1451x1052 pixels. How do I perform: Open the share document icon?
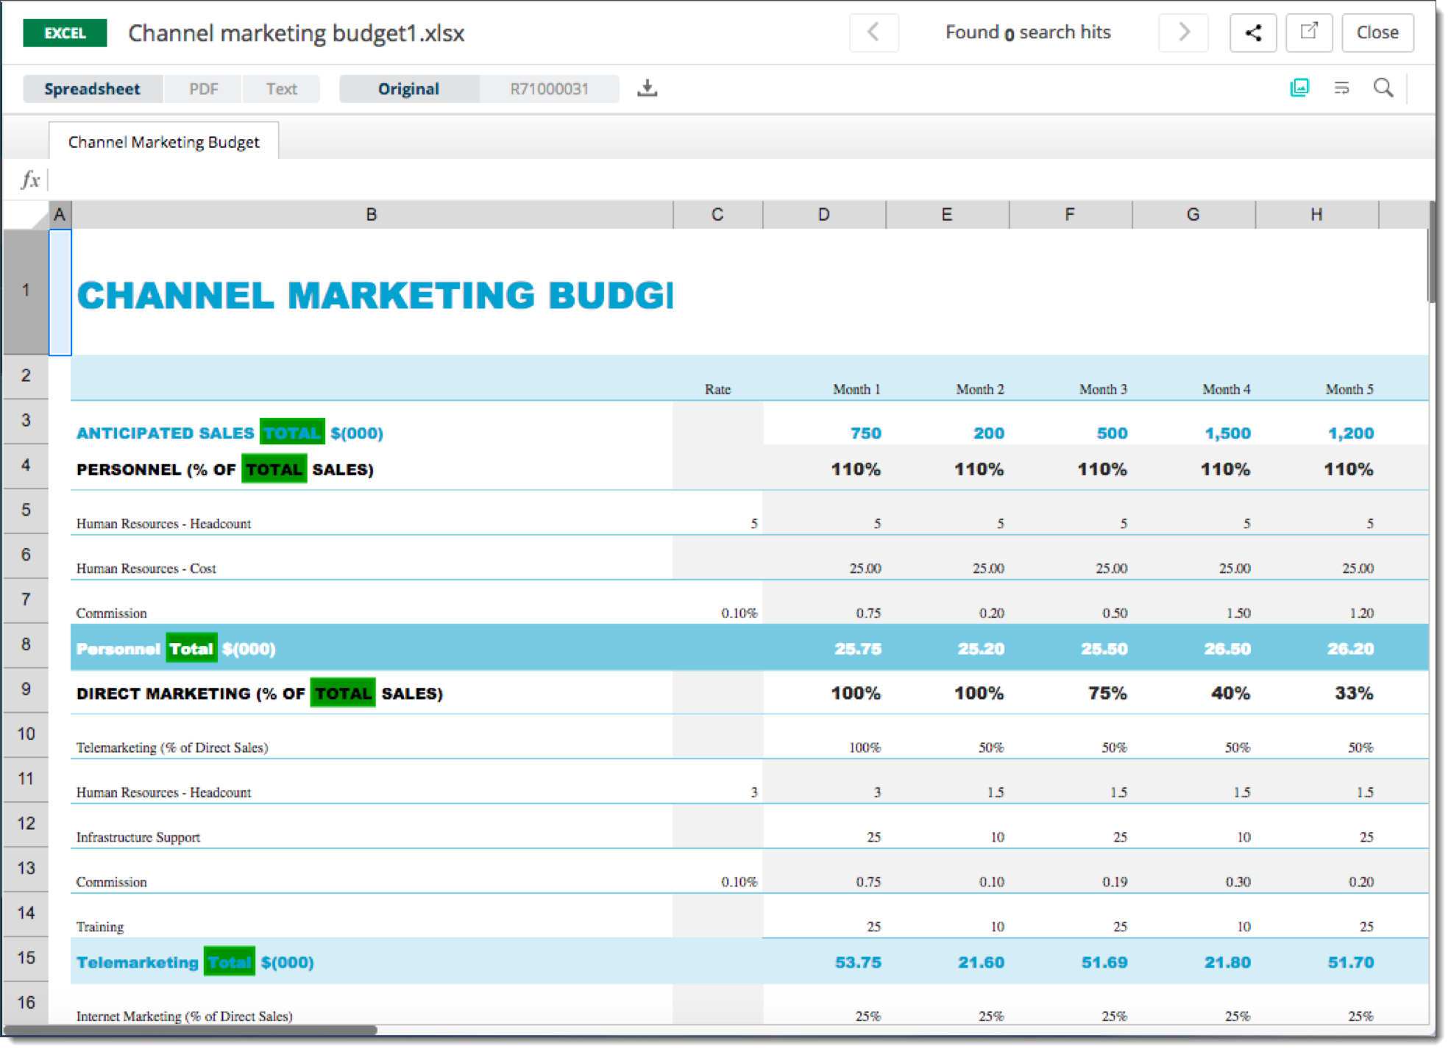coord(1253,32)
